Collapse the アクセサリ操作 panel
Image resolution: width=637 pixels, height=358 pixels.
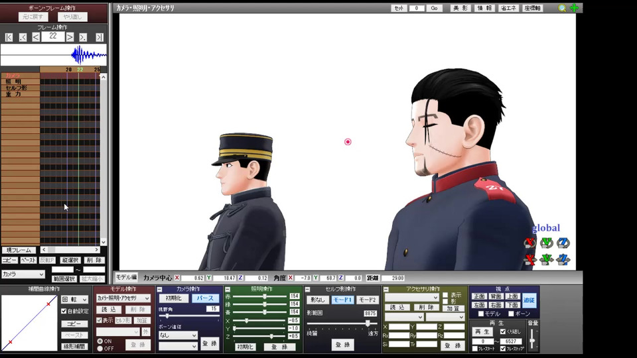click(x=386, y=290)
